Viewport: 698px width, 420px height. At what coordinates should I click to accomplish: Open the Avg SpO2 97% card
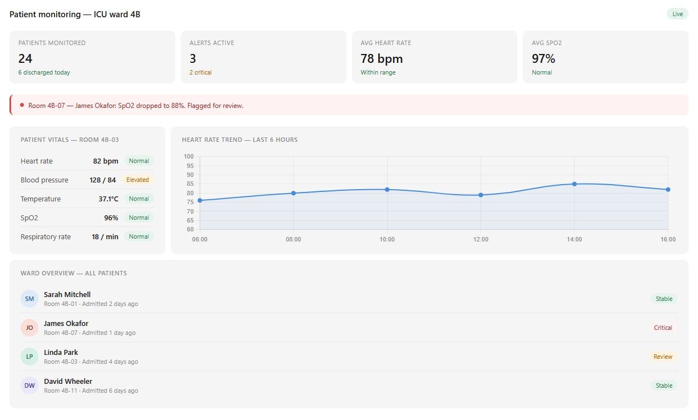606,57
